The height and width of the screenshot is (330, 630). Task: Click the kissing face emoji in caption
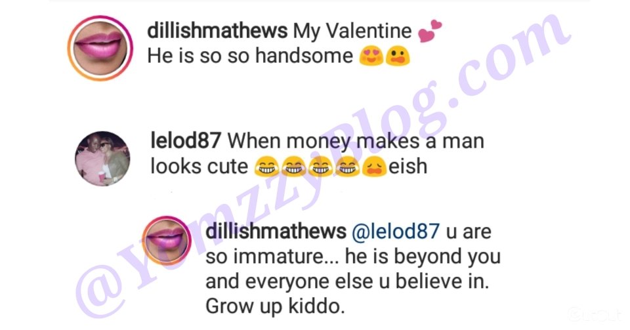pyautogui.click(x=398, y=56)
